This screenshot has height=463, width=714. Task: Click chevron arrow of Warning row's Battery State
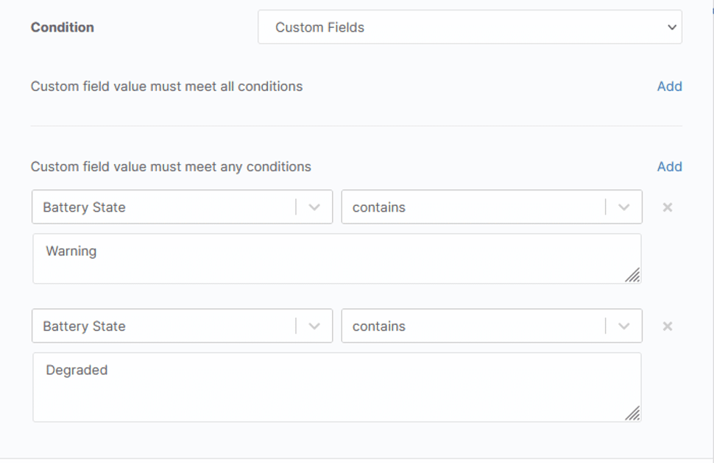coord(314,207)
